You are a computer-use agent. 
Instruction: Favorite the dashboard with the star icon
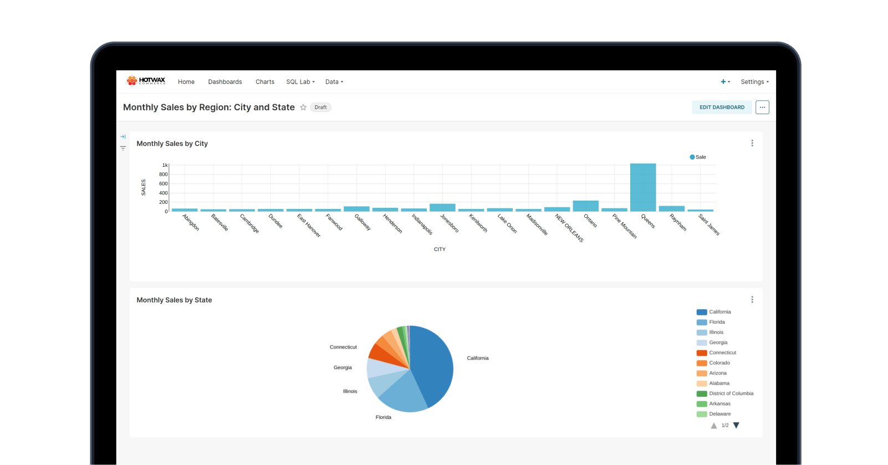[x=303, y=108]
